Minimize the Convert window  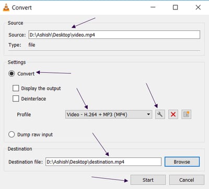point(153,7)
